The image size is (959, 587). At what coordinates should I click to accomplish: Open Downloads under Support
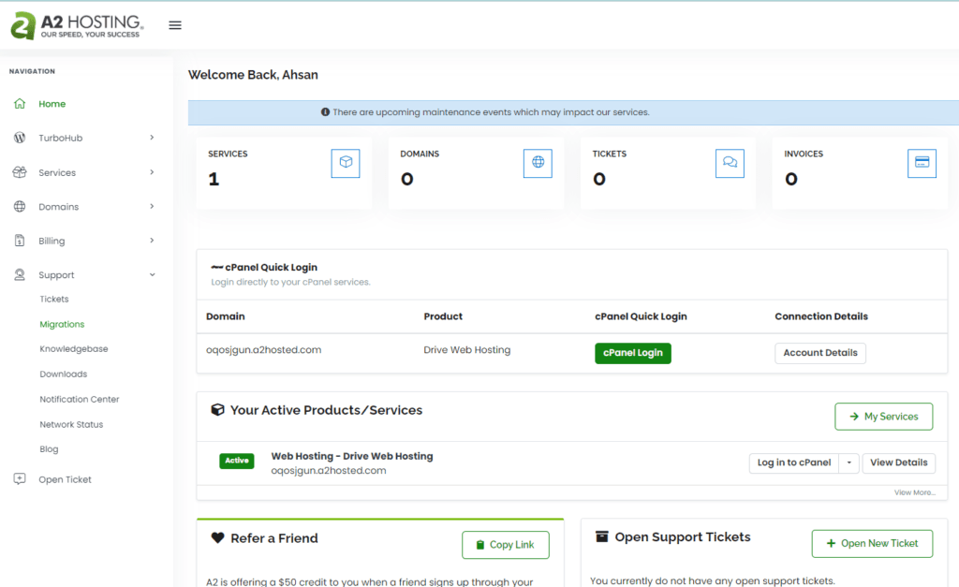coord(63,374)
